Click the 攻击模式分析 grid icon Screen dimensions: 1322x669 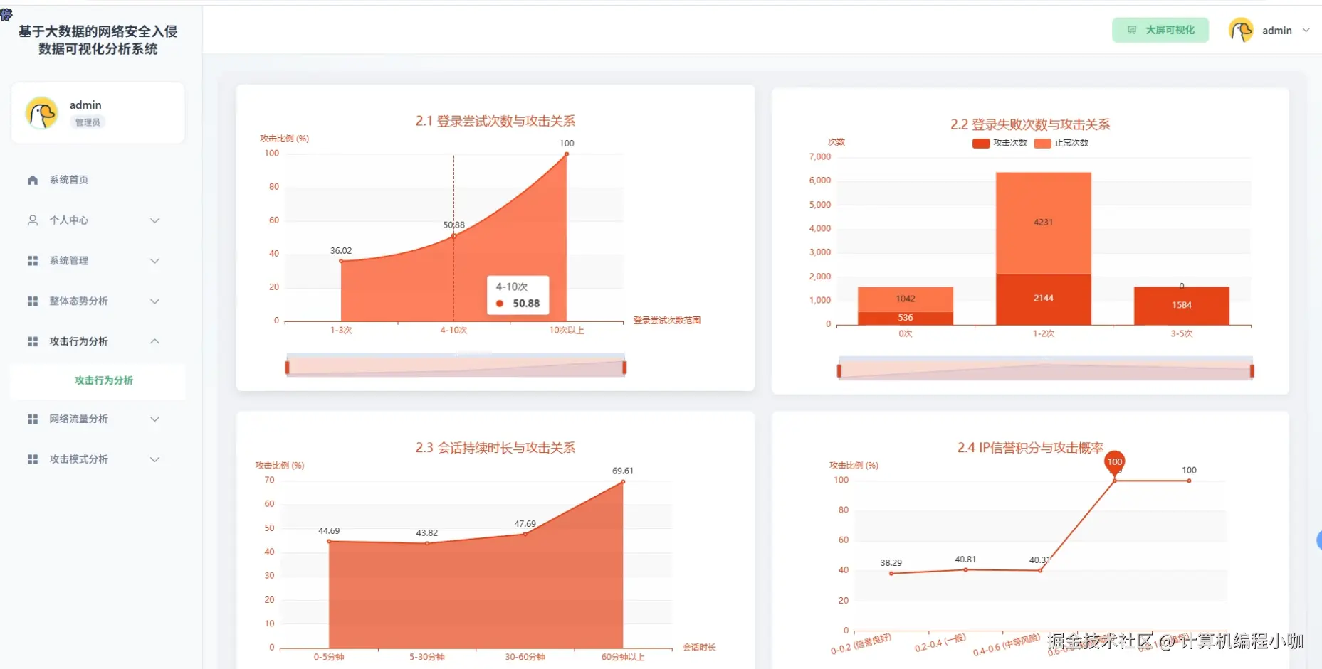tap(33, 459)
